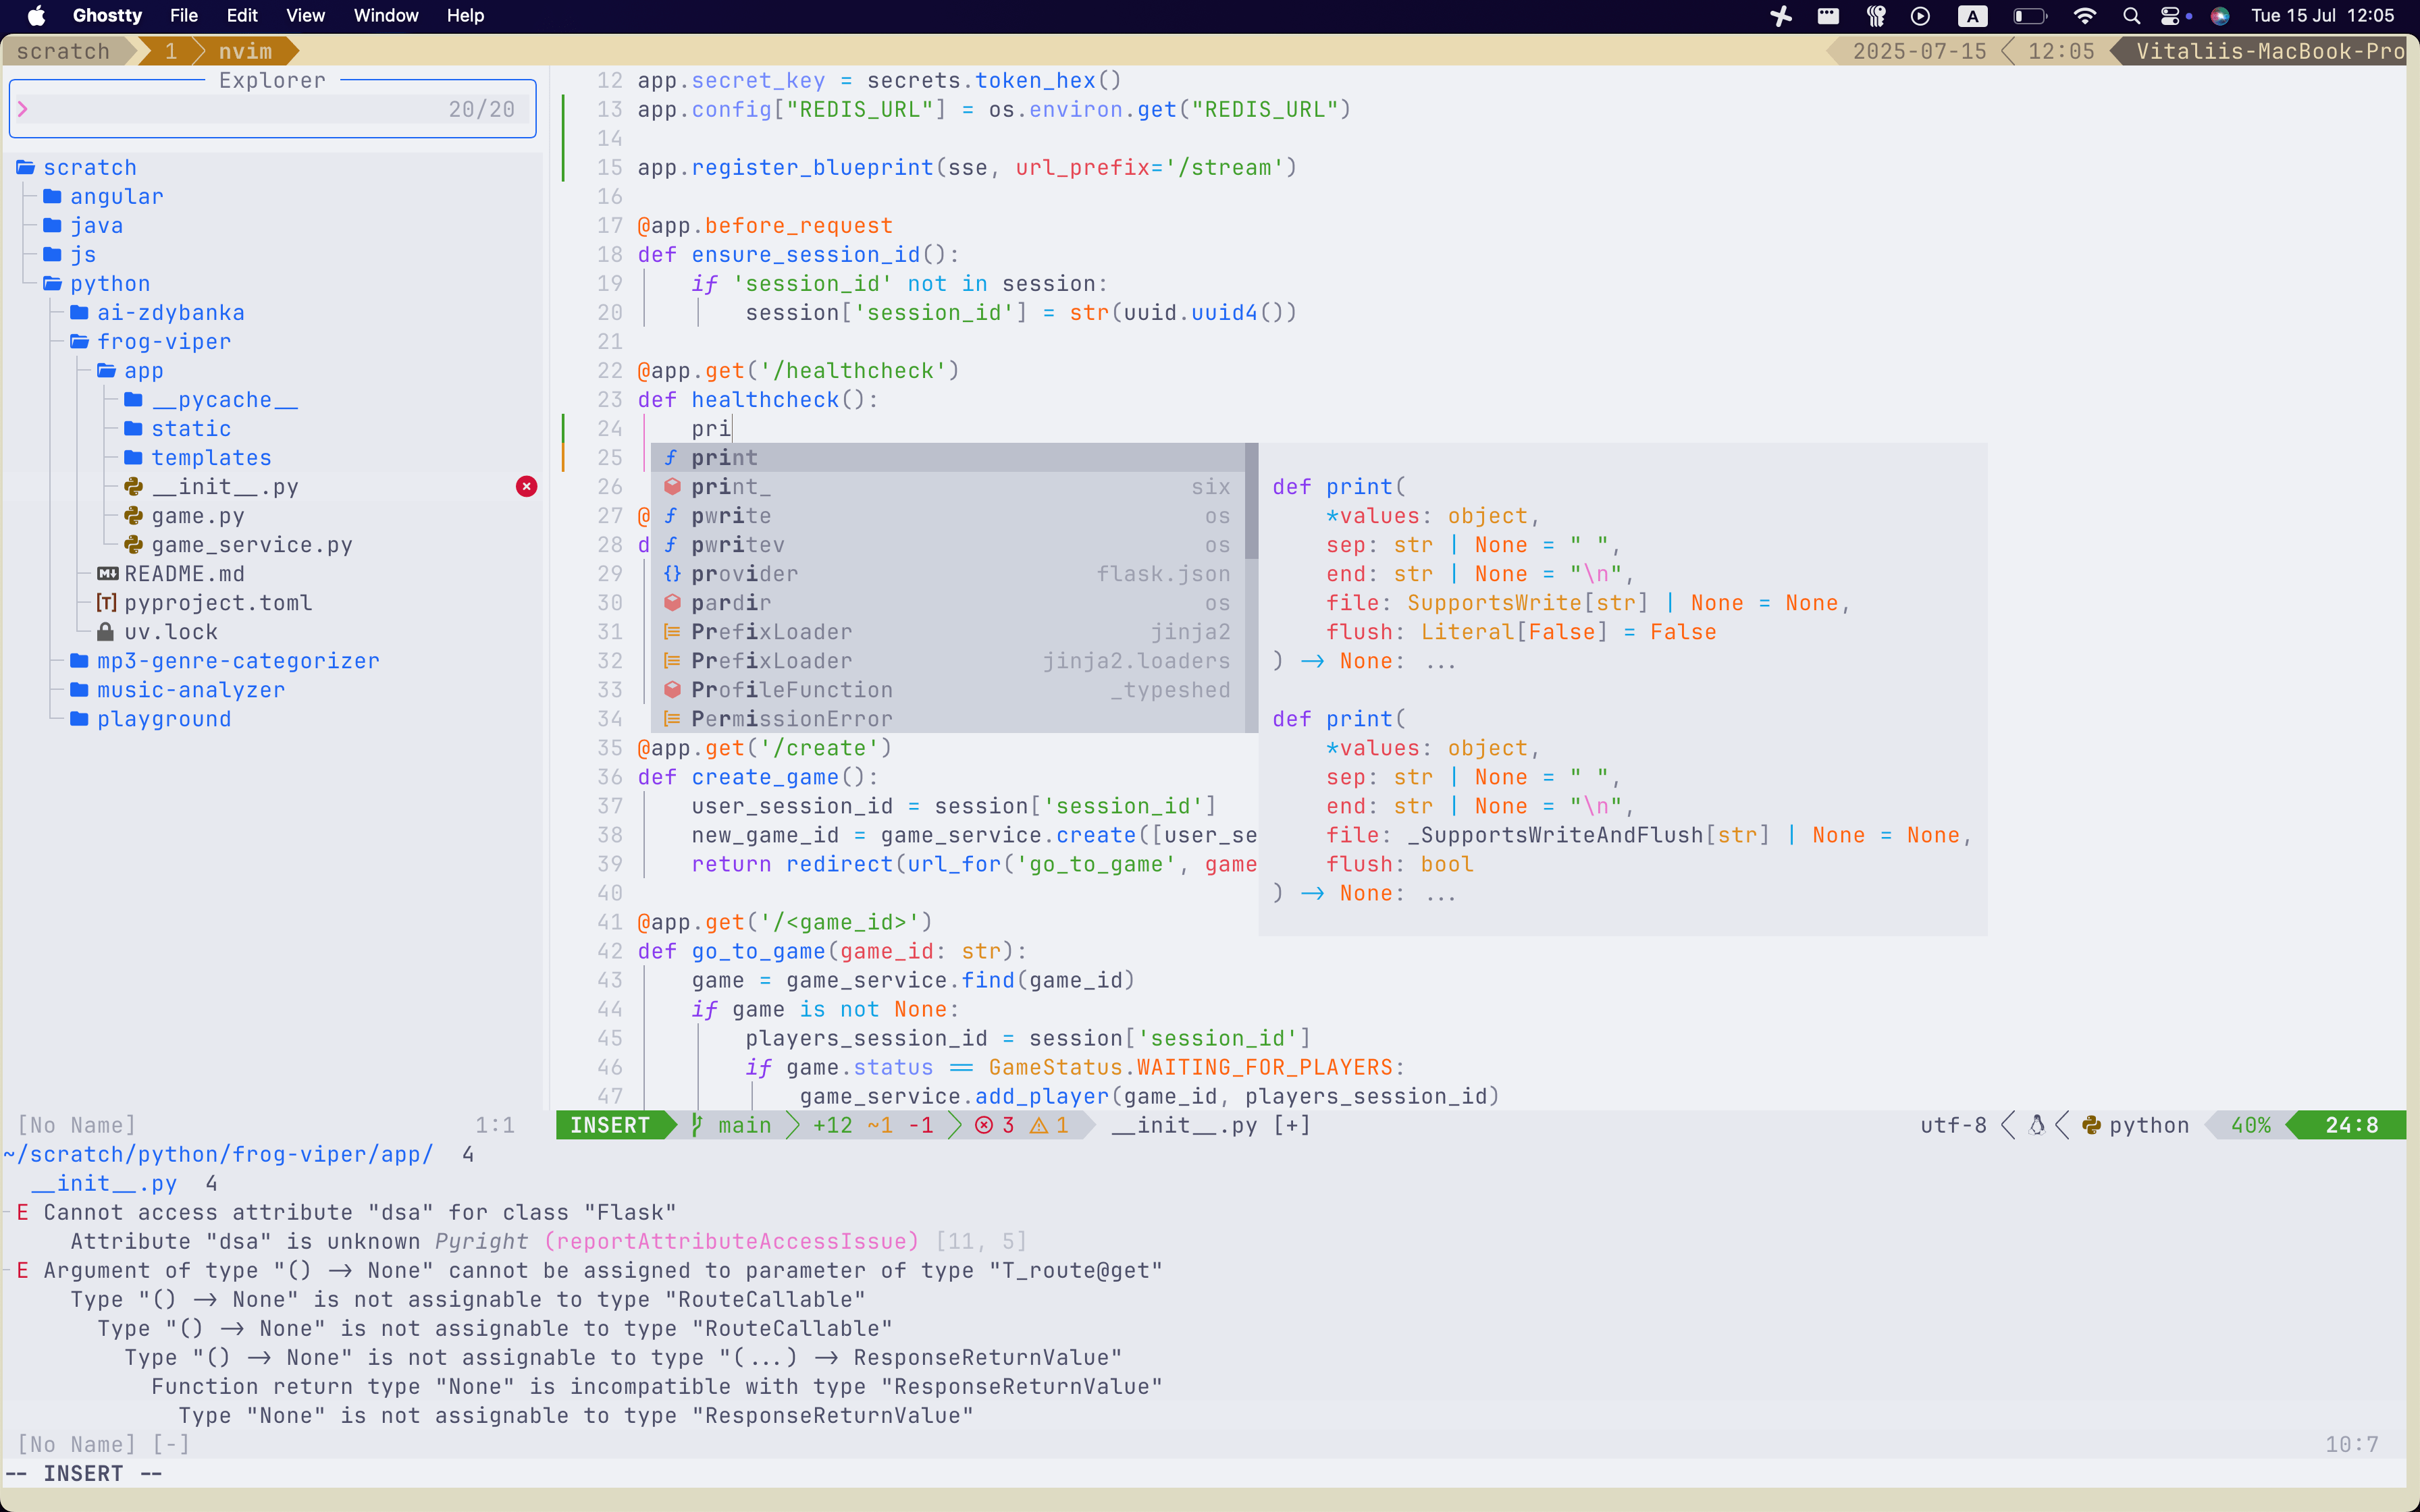Select the nvim tab in the tab bar
2420x1512 pixels.
[x=245, y=51]
